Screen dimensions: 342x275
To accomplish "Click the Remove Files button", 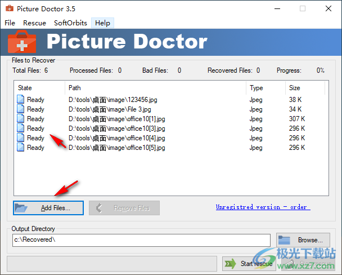I will pos(124,208).
